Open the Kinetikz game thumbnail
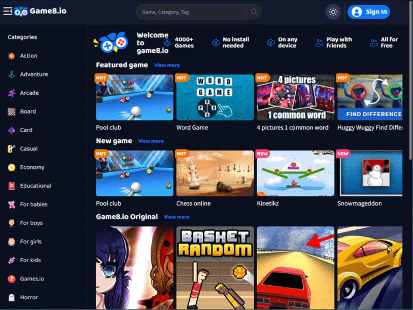This screenshot has height=310, width=413. tap(296, 173)
